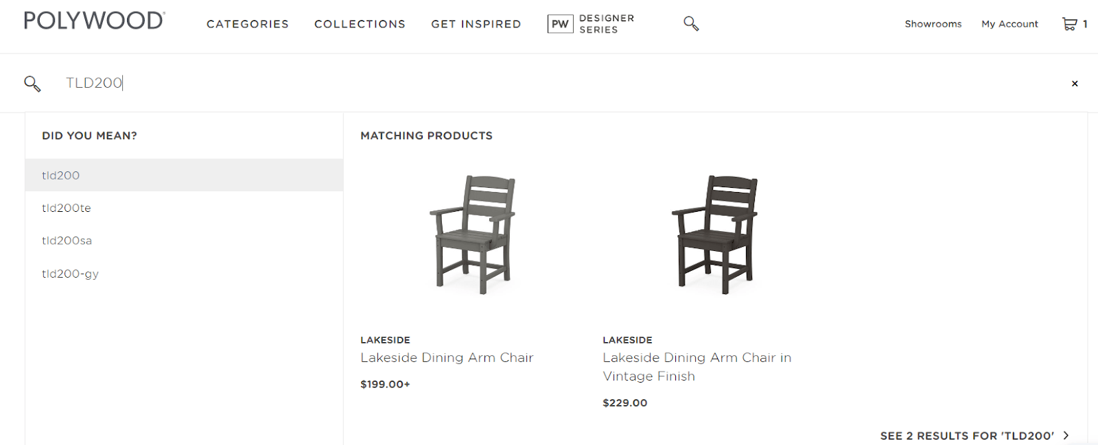View the cart item count badge
Screen dimensions: 1098x445
pyautogui.click(x=1086, y=23)
